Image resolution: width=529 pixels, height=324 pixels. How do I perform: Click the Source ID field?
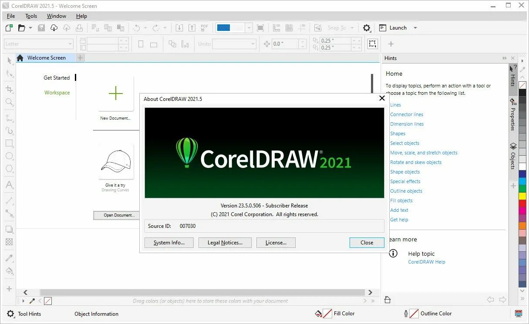264,226
